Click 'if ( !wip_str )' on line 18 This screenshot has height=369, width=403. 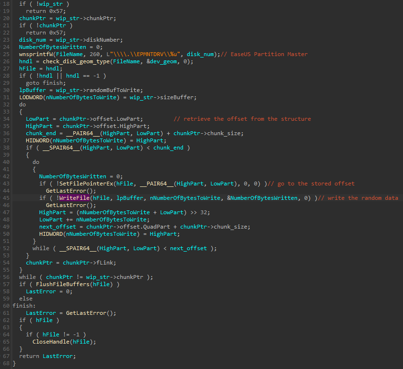click(x=44, y=4)
